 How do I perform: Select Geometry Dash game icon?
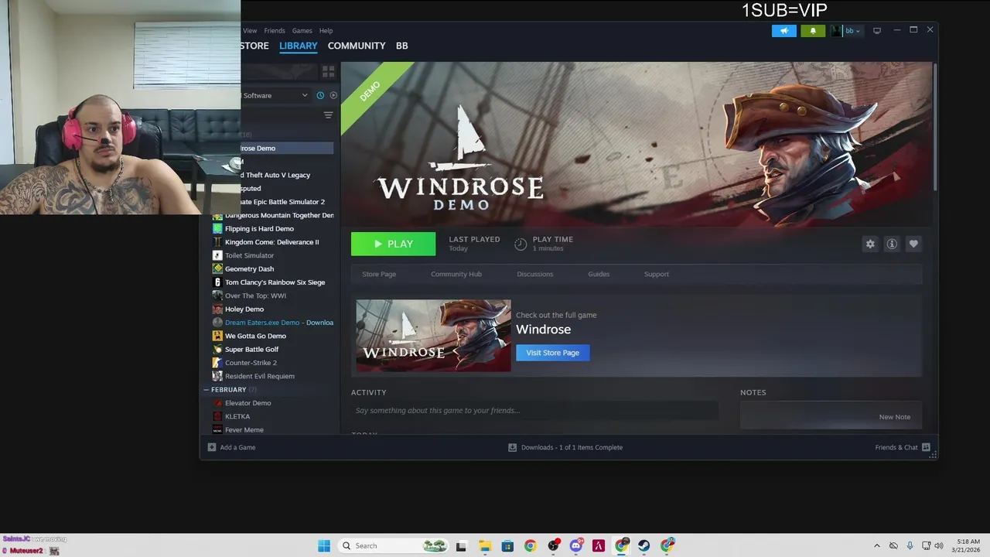click(x=217, y=269)
